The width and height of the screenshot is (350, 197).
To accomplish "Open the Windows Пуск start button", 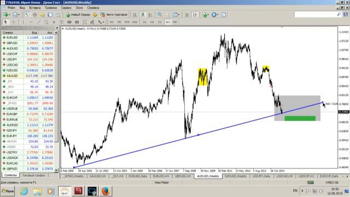I will (x=7, y=191).
